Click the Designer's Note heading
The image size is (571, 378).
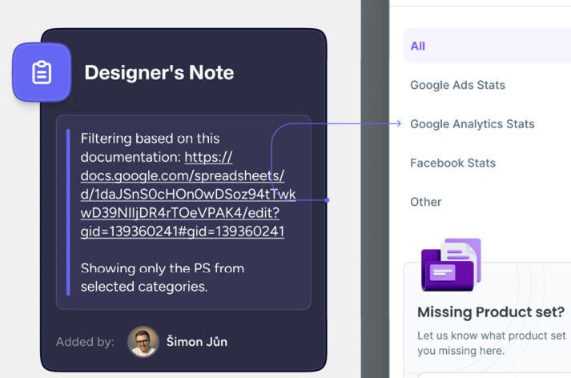point(159,72)
